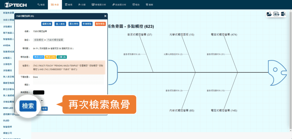Click the open folder icon at top right

point(269,14)
